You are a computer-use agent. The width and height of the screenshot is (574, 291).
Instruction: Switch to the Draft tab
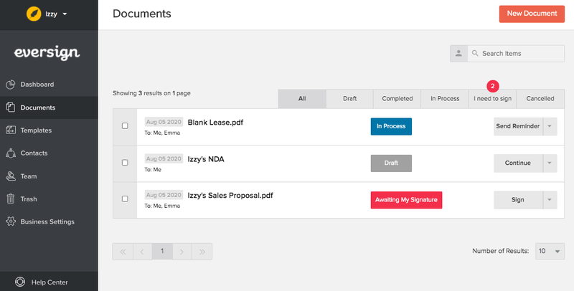point(349,99)
